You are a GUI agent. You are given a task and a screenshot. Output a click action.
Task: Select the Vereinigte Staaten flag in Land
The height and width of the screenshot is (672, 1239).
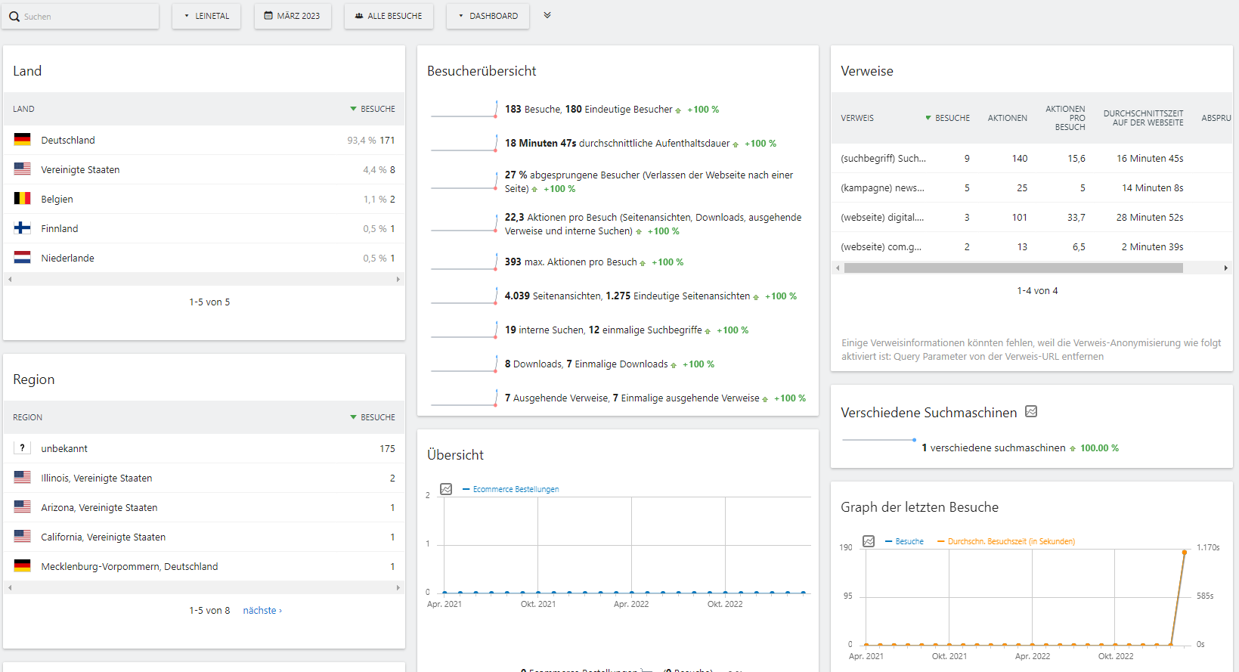pyautogui.click(x=23, y=169)
